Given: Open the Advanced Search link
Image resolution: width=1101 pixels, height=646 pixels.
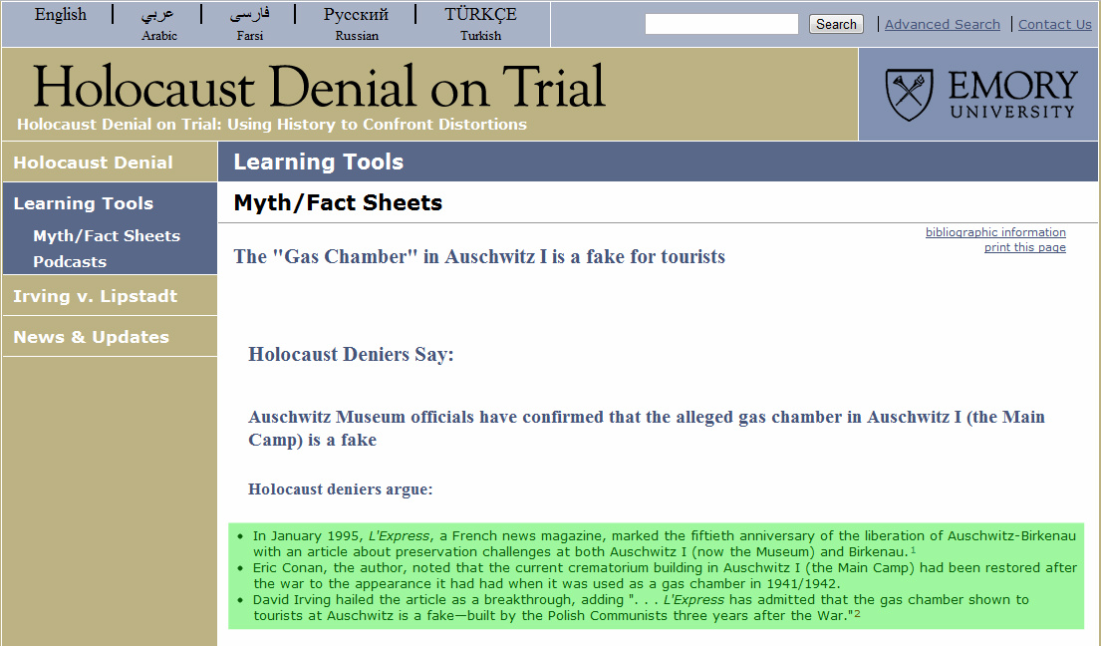Looking at the screenshot, I should (x=942, y=25).
